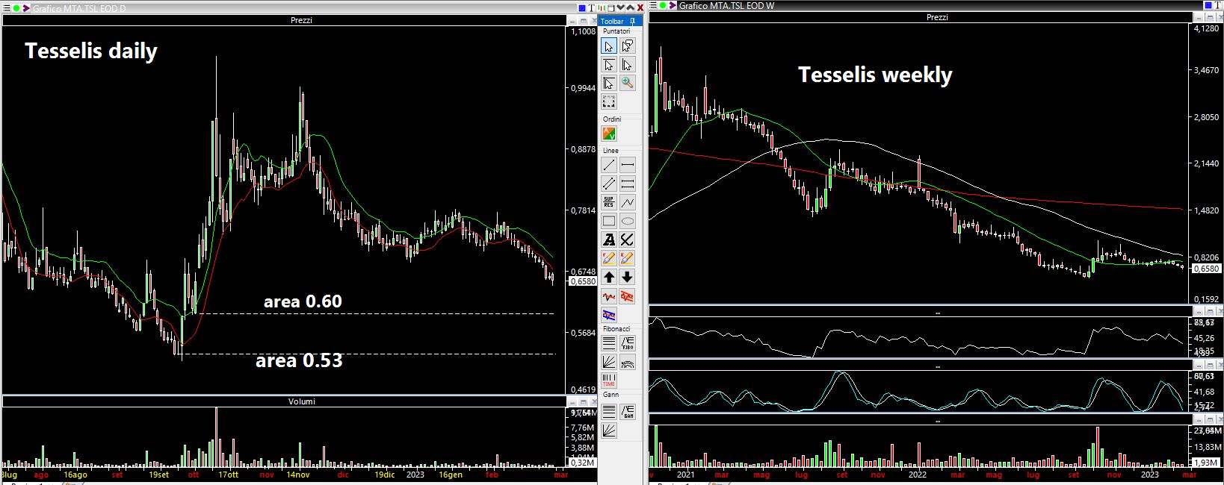Viewport: 1224px width, 485px height.
Task: Click the T text icon in daily title bar
Action: pos(592,7)
